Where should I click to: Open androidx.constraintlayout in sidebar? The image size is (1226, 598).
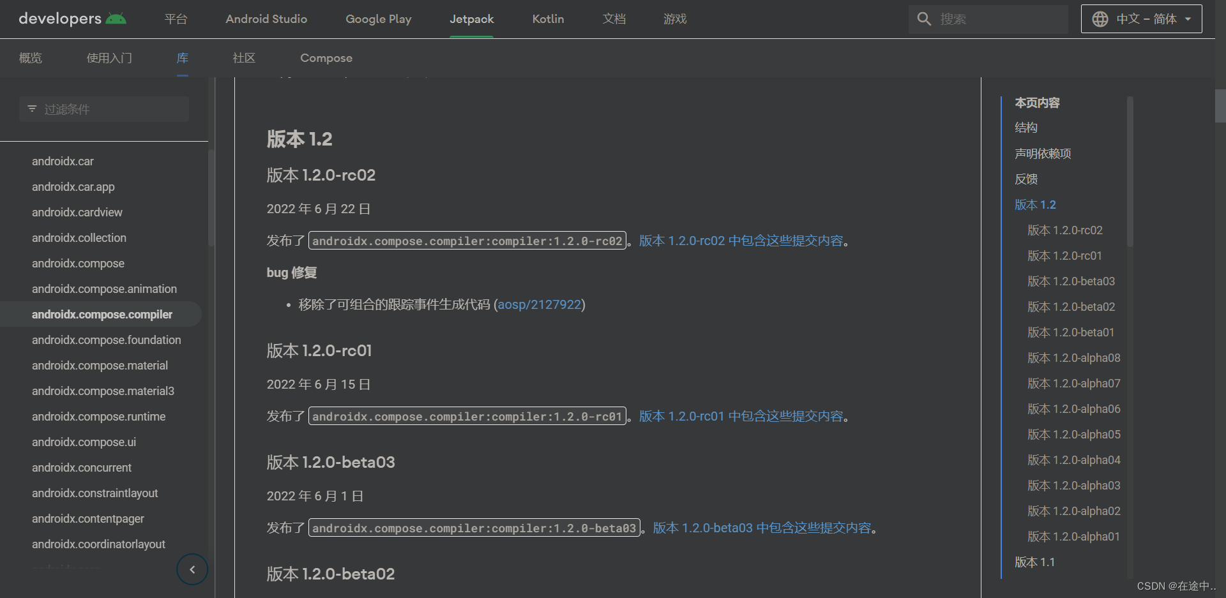pyautogui.click(x=95, y=493)
